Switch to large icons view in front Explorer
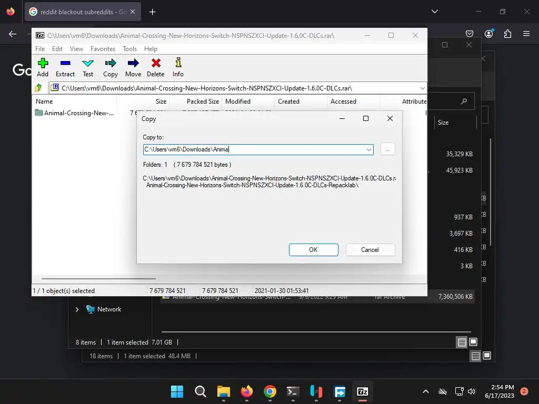Viewport: 539px width, 404px height. 473,342
